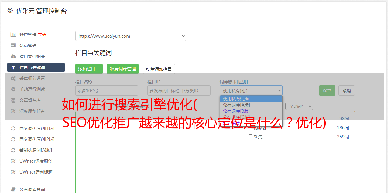This screenshot has width=388, height=193.
Task: Click the green 保存 button
Action: coord(327,90)
